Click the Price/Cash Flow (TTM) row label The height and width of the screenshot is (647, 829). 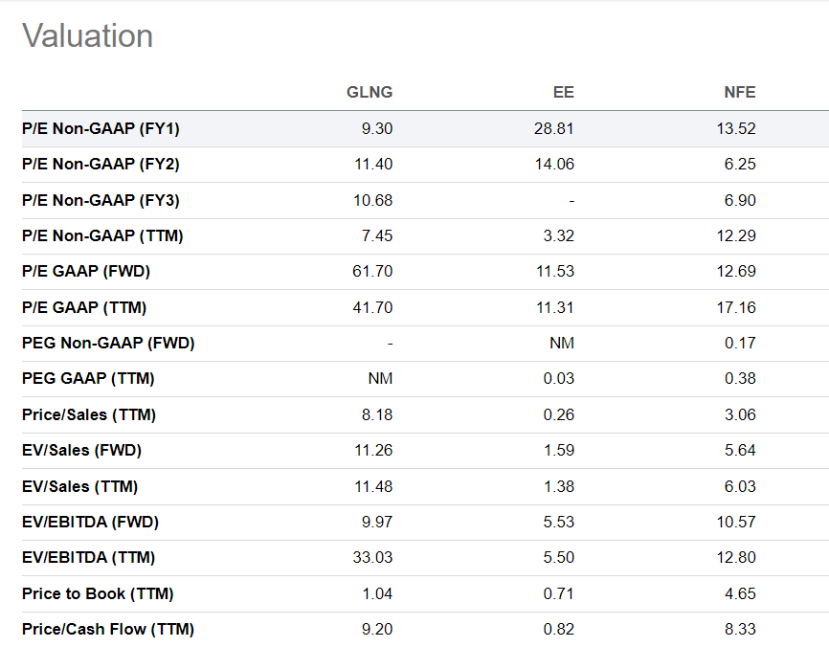click(105, 629)
